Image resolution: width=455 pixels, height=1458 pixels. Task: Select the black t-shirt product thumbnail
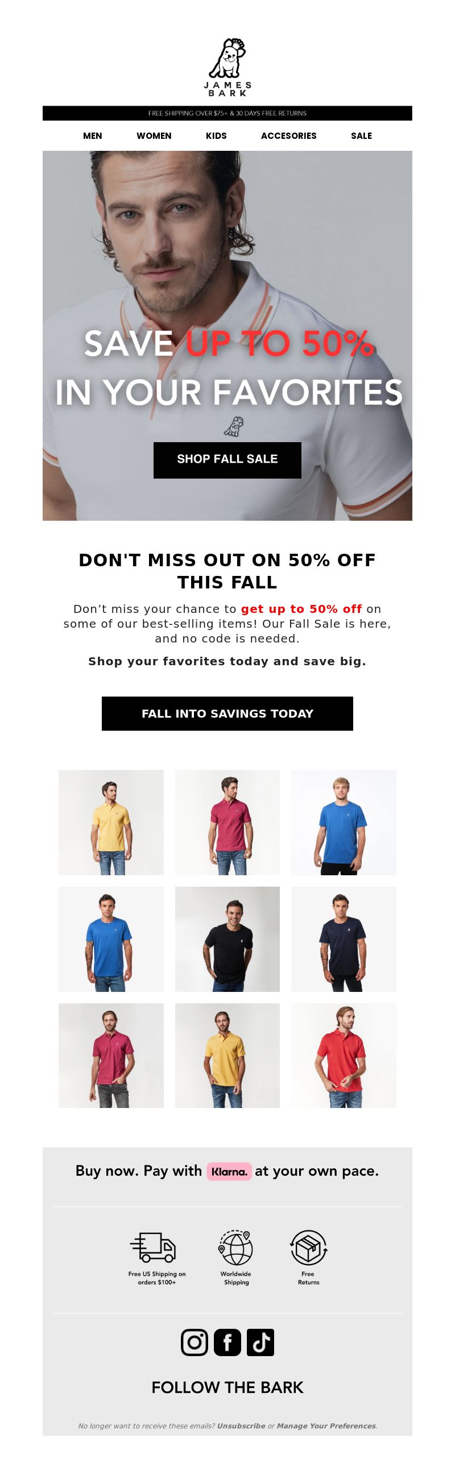coord(227,939)
